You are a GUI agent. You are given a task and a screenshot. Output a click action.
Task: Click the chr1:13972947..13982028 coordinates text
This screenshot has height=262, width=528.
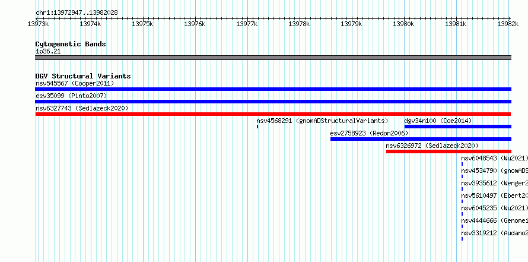77,13
